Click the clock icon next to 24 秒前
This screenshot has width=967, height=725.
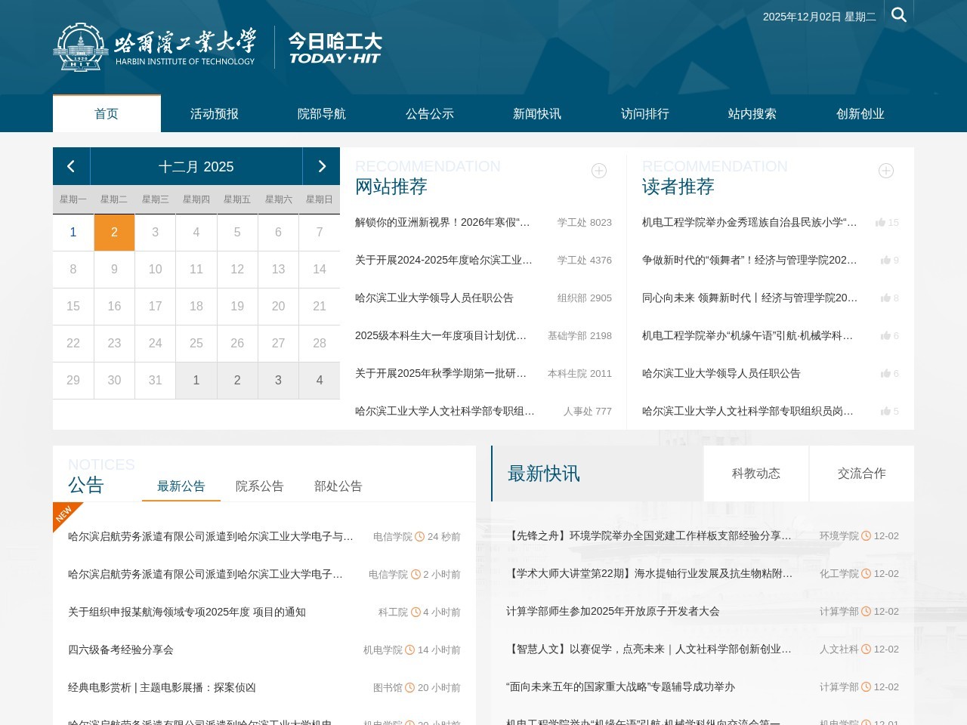[419, 536]
